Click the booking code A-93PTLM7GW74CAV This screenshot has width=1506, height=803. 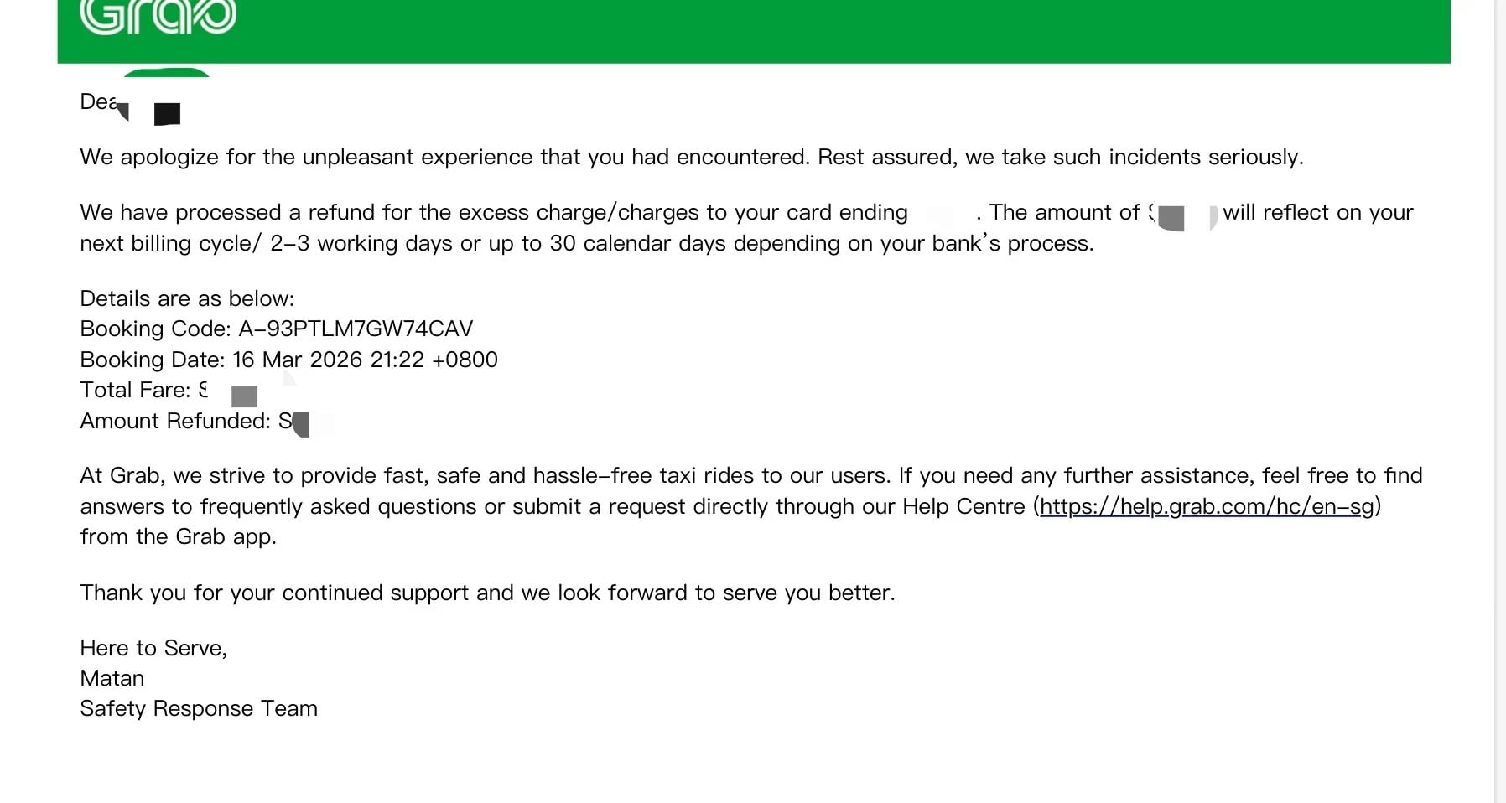pos(356,329)
